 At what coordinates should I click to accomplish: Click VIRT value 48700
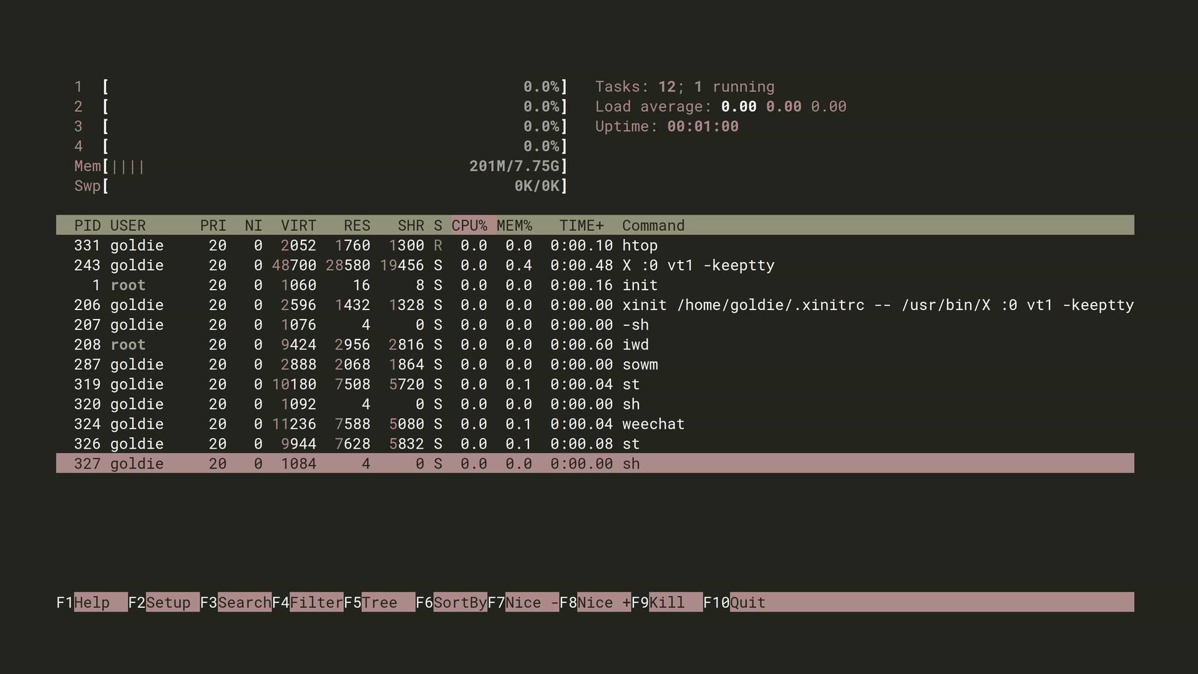(294, 265)
